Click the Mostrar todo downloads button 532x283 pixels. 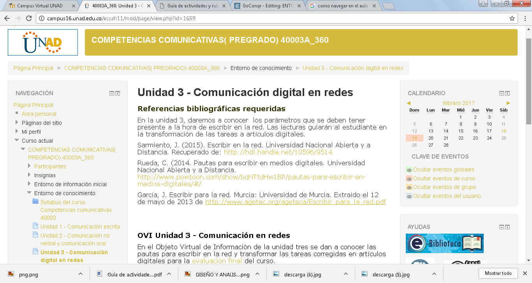pos(498,273)
